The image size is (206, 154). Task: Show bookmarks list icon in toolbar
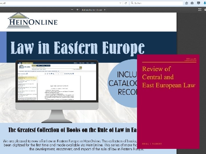192,3
